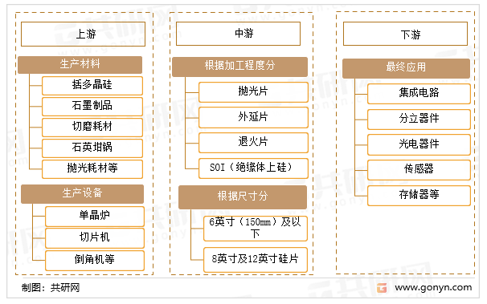The height and width of the screenshot is (304, 487).
Task: Click the 集成电路 box
Action: (419, 94)
